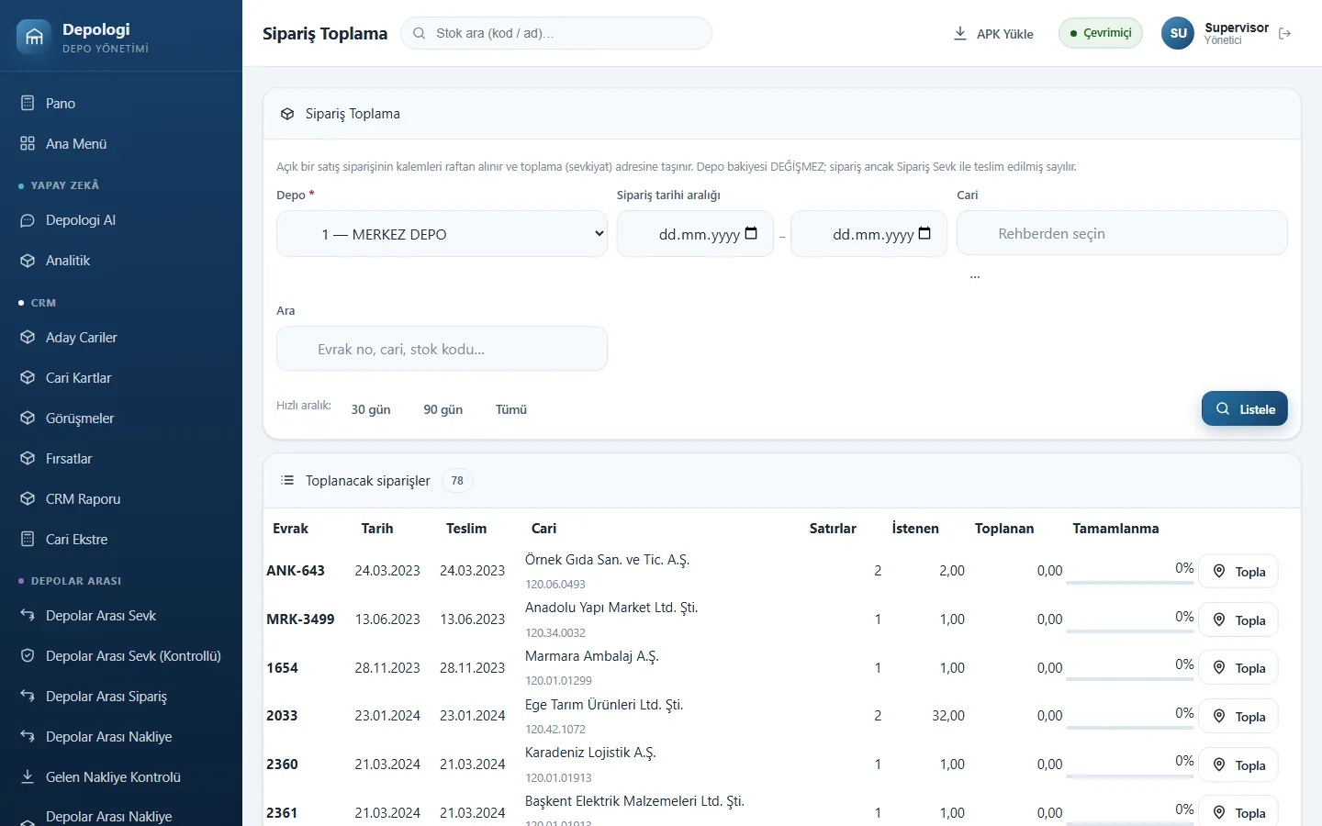Open the end date calendar picker
The image size is (1322, 826).
click(x=924, y=233)
